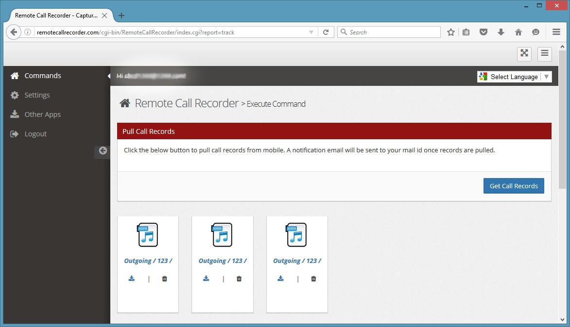Save page to Pocket icon
The height and width of the screenshot is (327, 570).
point(483,32)
